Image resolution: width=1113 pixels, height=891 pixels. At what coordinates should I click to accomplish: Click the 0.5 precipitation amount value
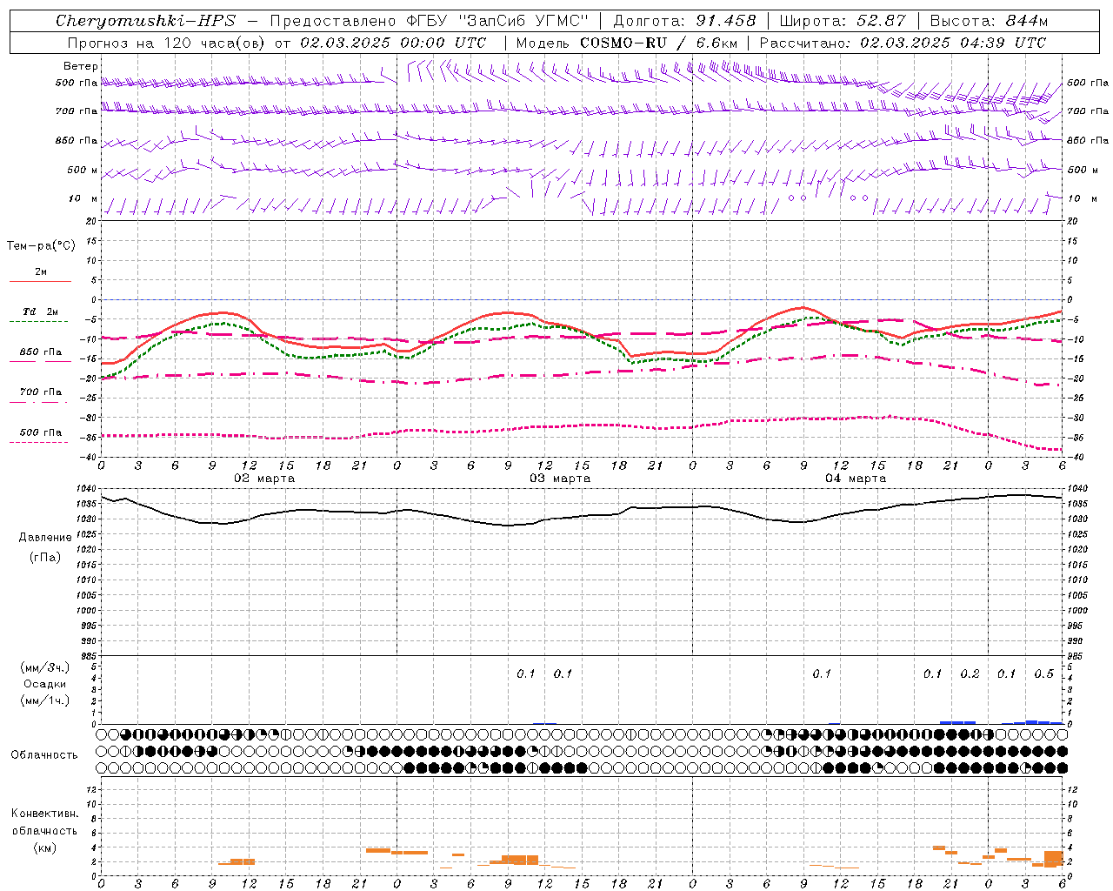[x=1043, y=673]
